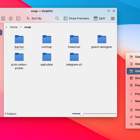Open the hamburger menu in Dolphin
140x140 pixels.
pos(113,19)
